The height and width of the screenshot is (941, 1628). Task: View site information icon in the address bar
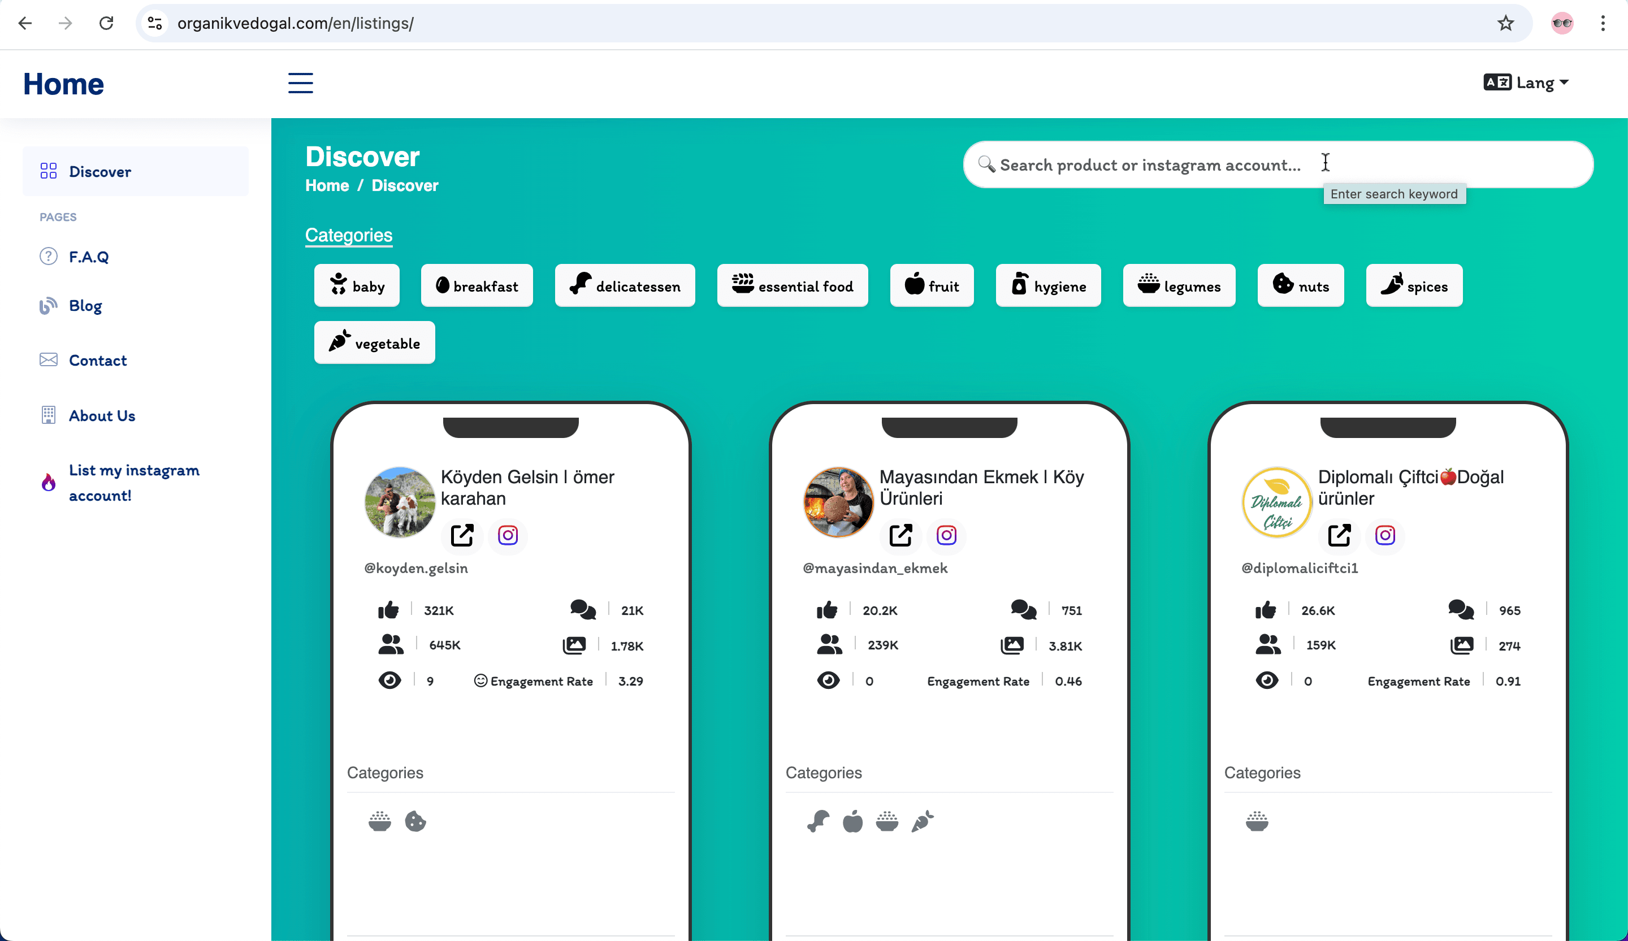click(154, 23)
